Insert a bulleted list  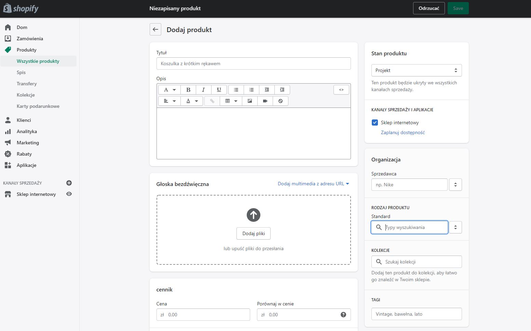coord(236,90)
